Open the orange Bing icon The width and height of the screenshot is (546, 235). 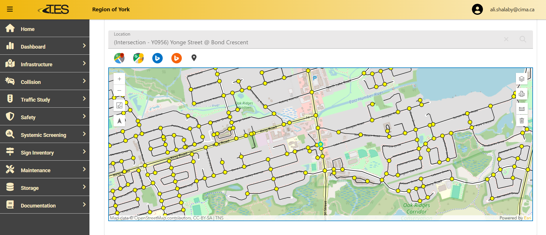point(177,58)
